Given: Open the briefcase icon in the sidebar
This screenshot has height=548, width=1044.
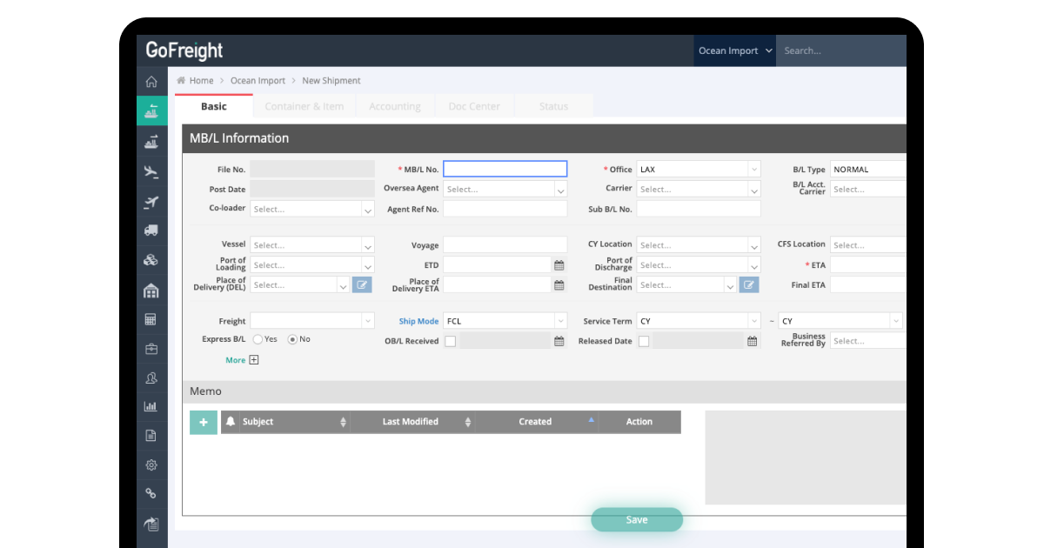Looking at the screenshot, I should [151, 349].
